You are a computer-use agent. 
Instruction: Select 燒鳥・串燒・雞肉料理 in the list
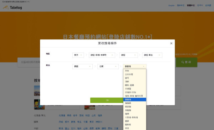pyautogui.click(x=134, y=96)
